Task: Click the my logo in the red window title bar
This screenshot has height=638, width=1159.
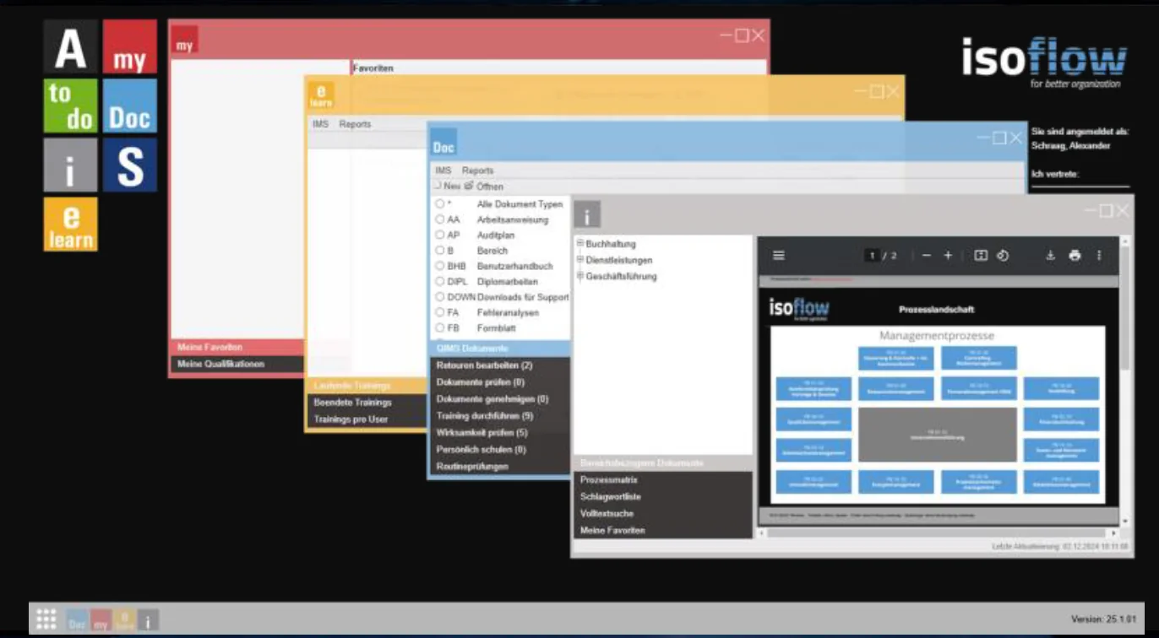Action: coord(184,41)
